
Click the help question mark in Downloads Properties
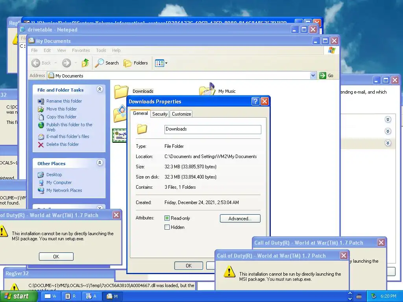255,101
